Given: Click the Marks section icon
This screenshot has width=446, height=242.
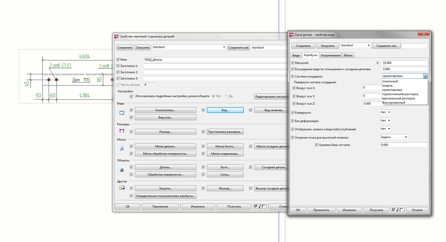Looking at the screenshot, I should click(122, 149).
